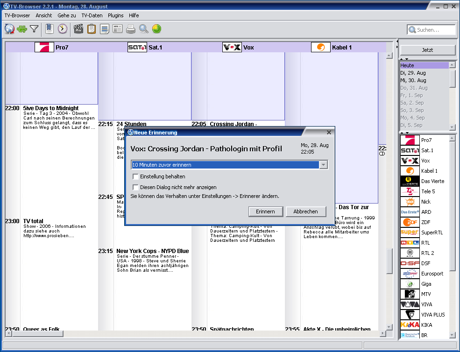
Task: Click channel list scroll-down arrow
Action: pos(452,335)
